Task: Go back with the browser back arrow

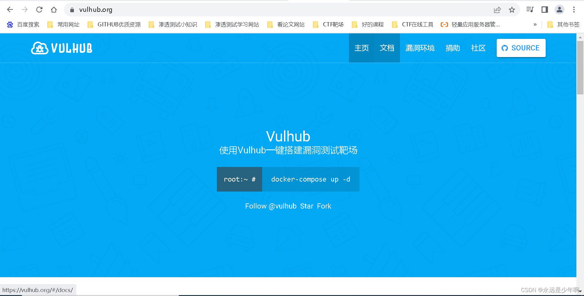Action: click(10, 10)
